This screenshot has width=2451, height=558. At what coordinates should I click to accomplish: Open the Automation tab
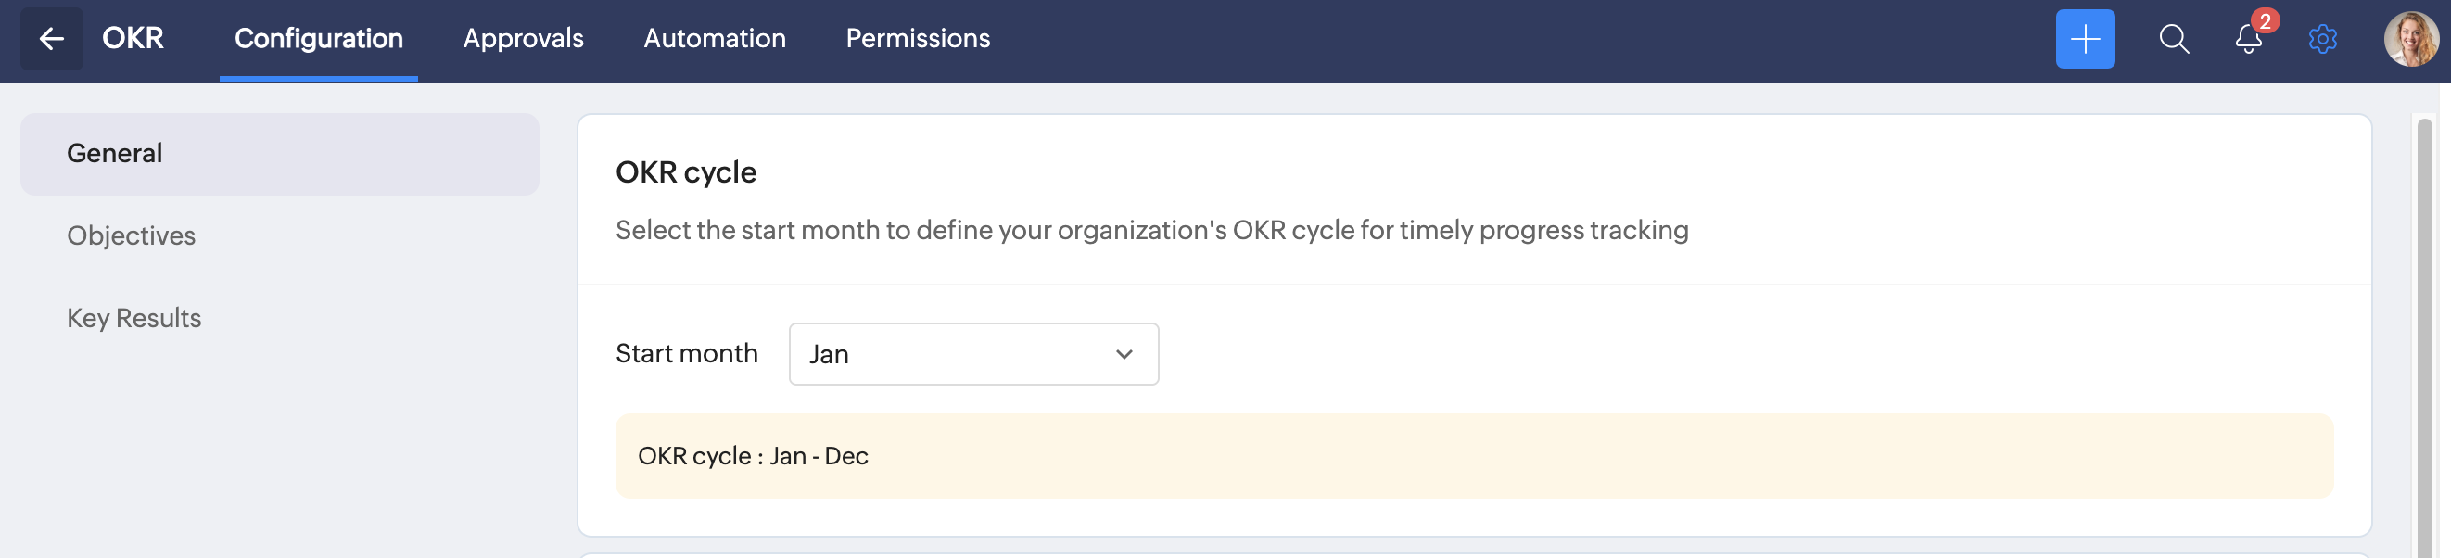pos(714,39)
